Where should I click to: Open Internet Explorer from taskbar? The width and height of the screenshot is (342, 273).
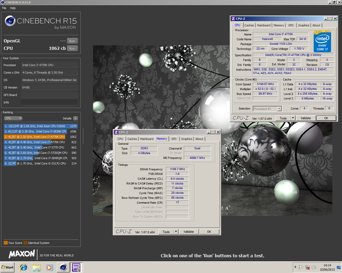(24, 267)
